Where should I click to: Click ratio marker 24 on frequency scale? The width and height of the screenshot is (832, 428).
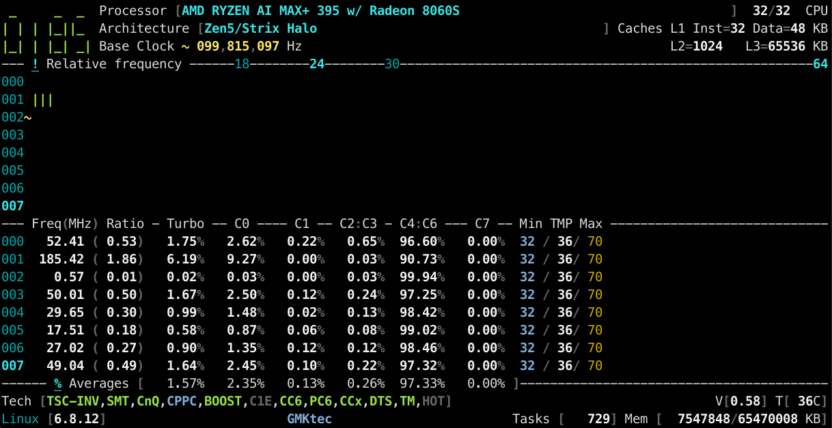coord(317,64)
